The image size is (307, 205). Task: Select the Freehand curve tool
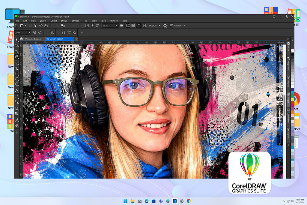point(17,63)
